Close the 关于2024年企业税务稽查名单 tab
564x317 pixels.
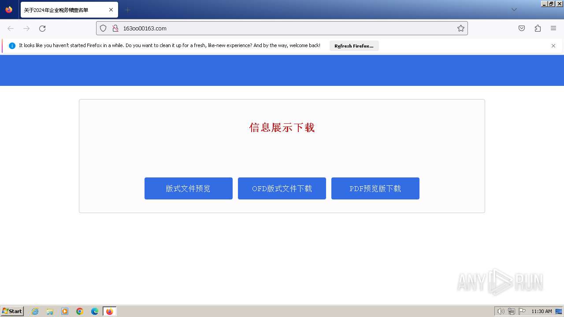[111, 10]
